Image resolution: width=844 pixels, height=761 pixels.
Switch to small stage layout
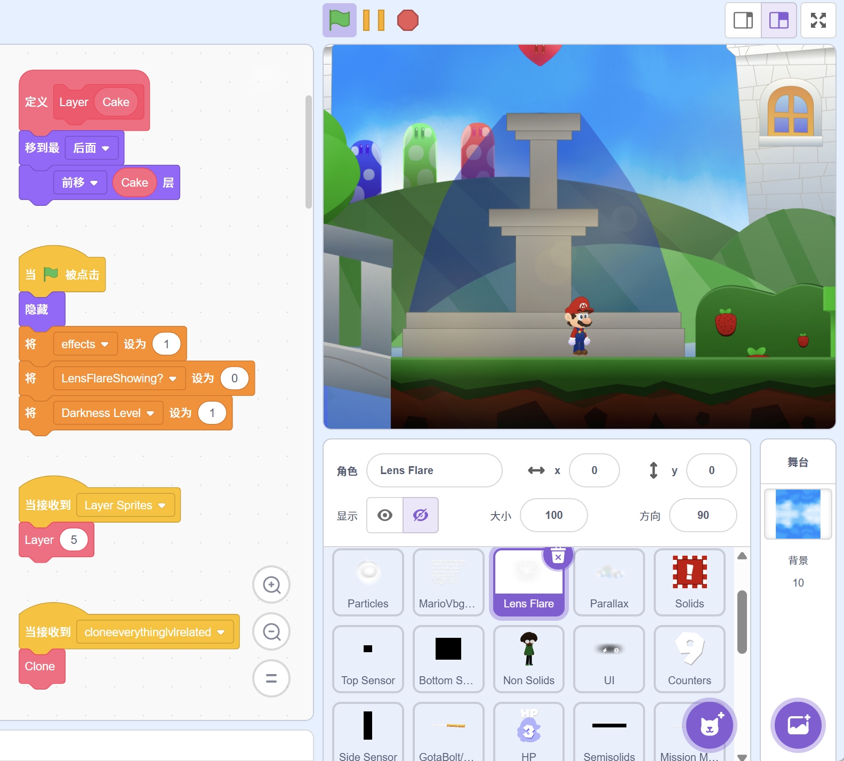pos(743,20)
